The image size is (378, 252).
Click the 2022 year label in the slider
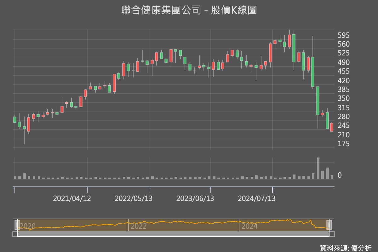(139, 226)
